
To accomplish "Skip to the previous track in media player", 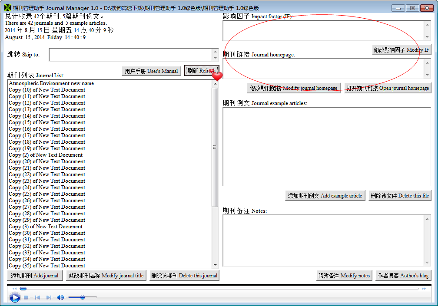I will pos(37,298).
